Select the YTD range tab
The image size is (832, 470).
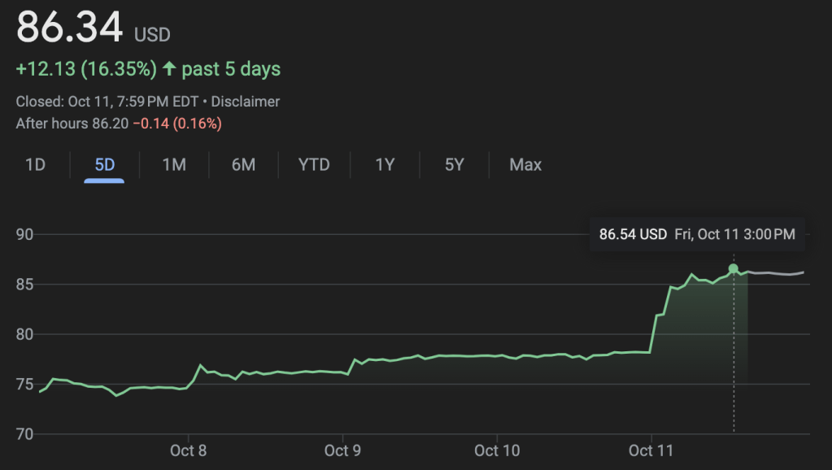(314, 165)
